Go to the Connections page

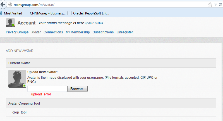pos(53,32)
